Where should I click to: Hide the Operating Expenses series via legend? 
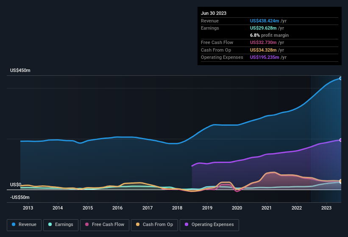tap(209, 225)
